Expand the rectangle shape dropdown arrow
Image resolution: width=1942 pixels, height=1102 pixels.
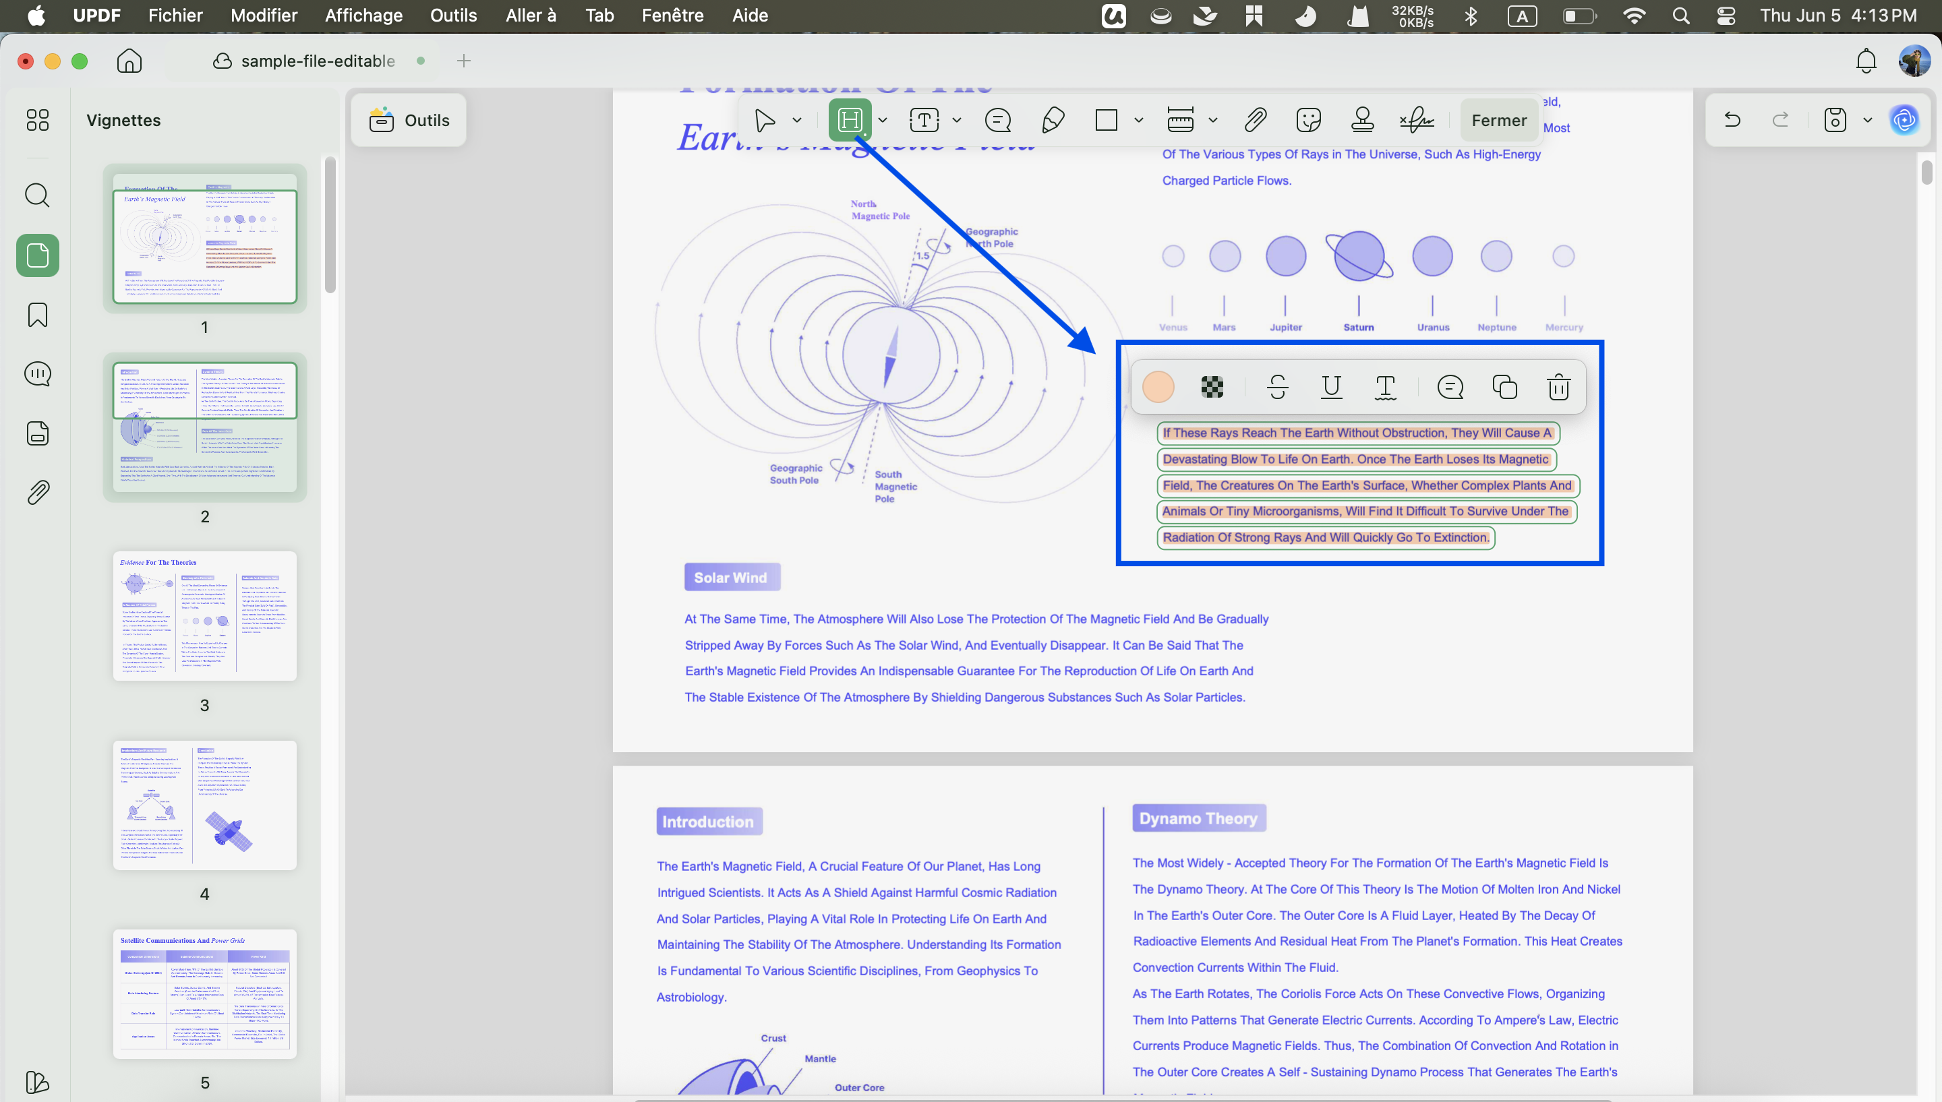[1138, 119]
